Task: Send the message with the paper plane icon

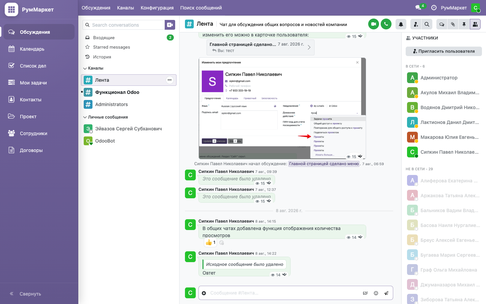Action: [386, 293]
